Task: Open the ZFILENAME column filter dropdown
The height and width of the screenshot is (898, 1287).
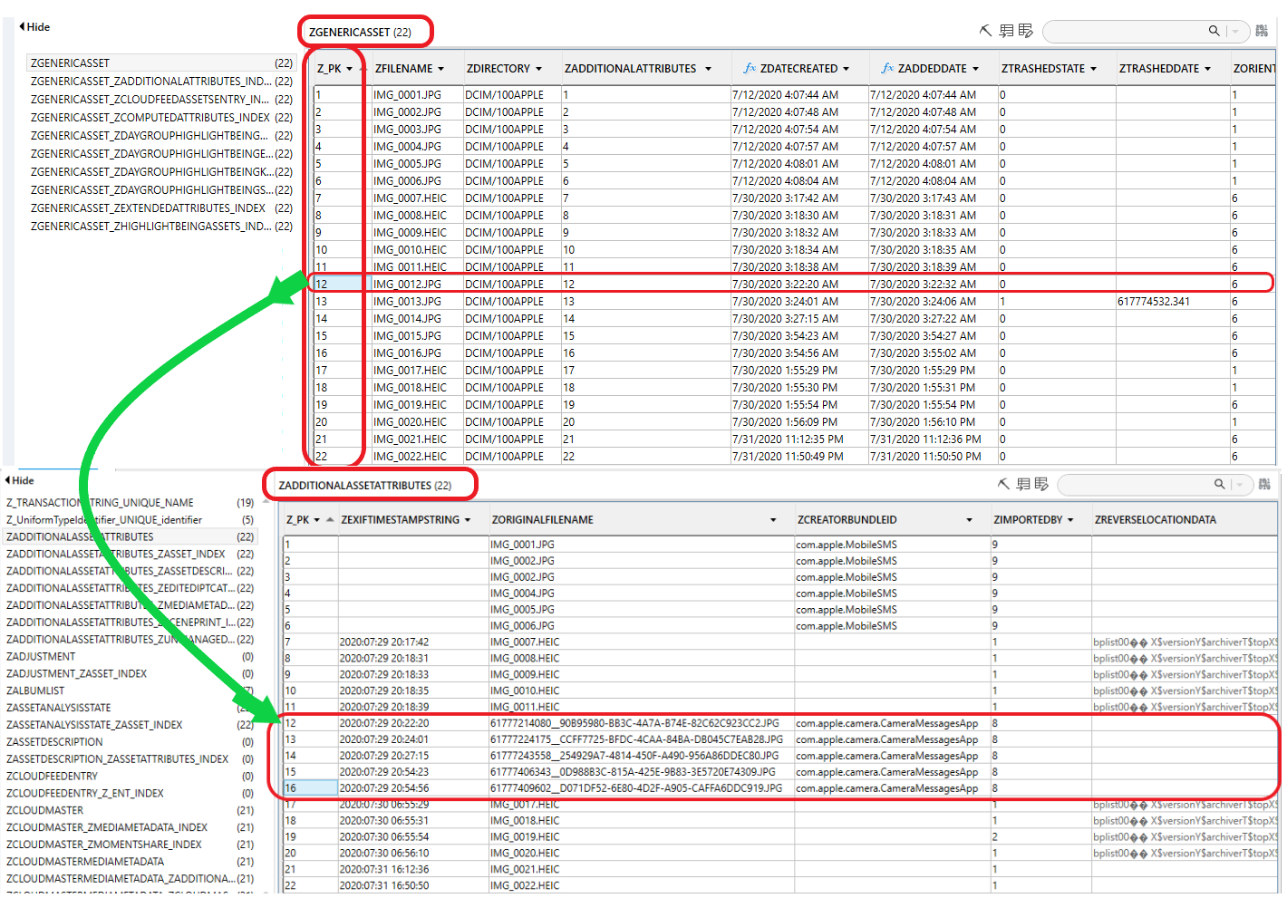Action: click(441, 68)
